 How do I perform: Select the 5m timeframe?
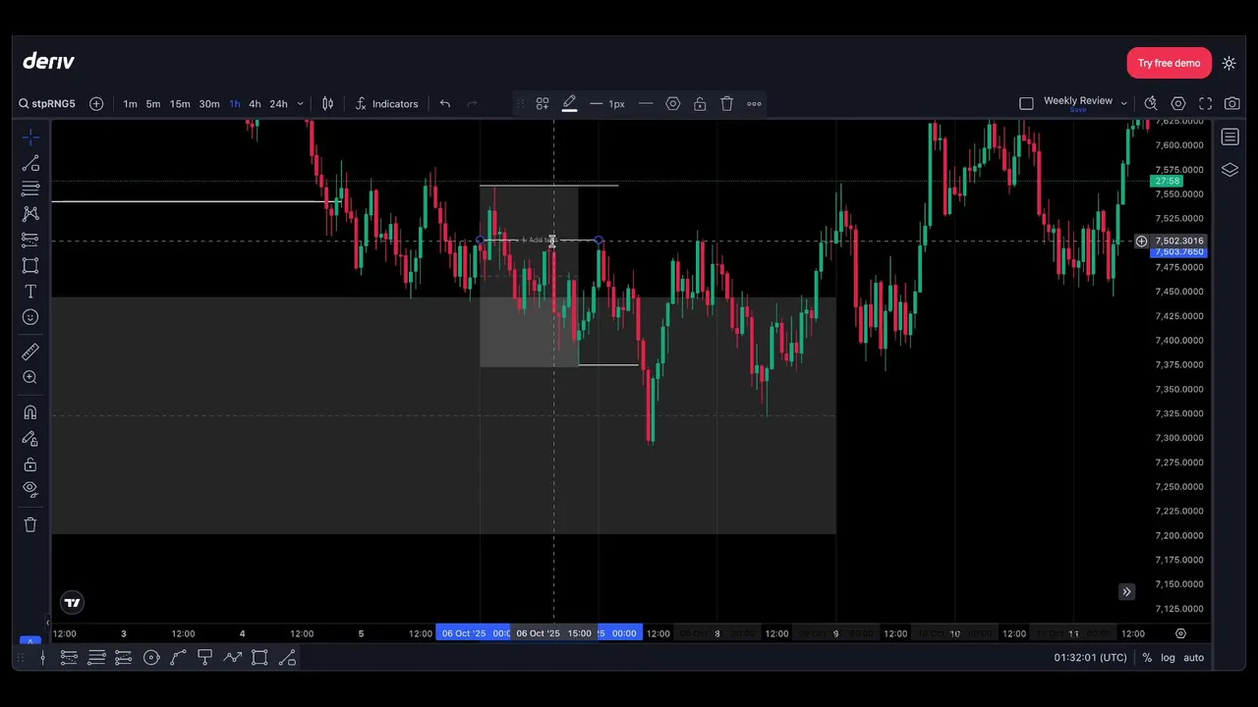pos(153,104)
